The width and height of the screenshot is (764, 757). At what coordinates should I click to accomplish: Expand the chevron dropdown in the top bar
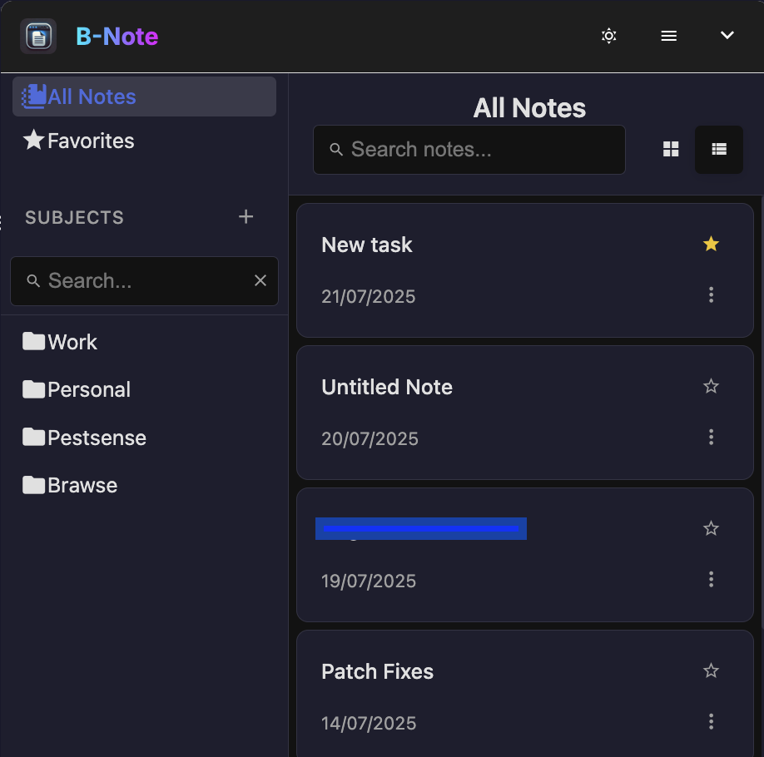(x=727, y=36)
